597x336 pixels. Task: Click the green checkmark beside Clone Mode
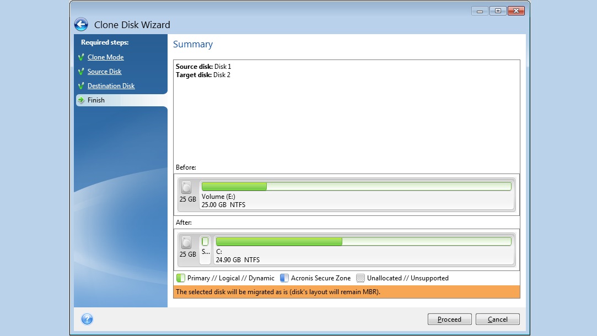(80, 57)
